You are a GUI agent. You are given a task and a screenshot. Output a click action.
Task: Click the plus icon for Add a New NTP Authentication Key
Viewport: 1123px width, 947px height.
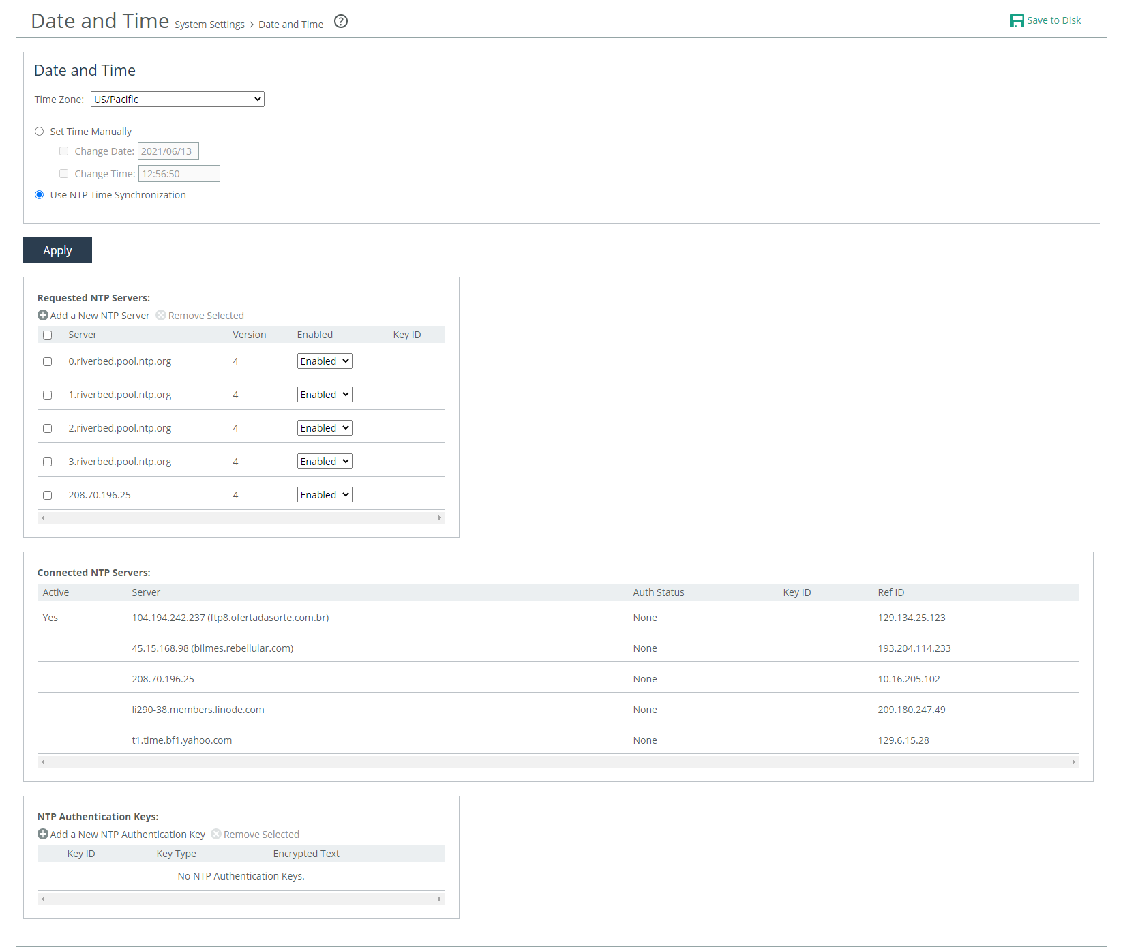point(43,835)
